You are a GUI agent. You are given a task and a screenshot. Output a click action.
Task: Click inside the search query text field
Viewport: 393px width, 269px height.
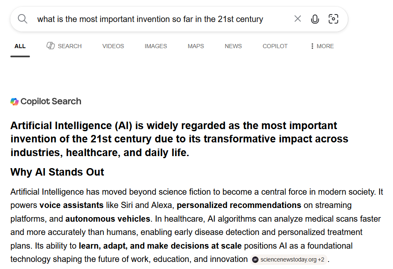pos(160,19)
